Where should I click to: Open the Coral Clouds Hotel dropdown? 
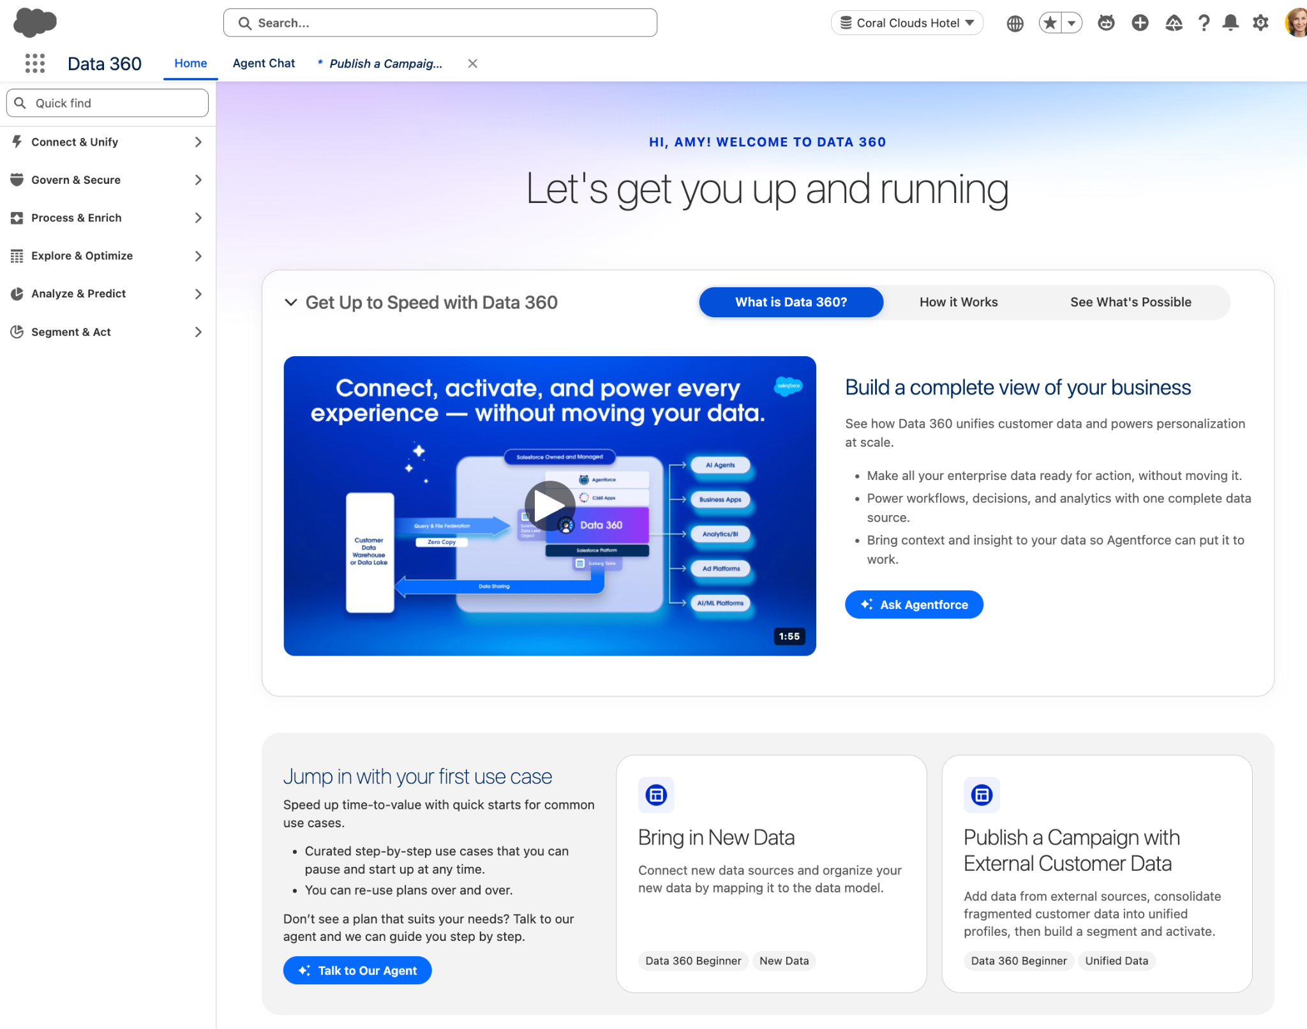tap(907, 23)
